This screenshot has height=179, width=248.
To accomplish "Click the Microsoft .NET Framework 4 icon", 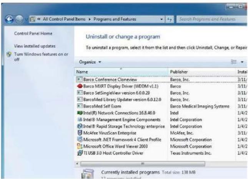I will (x=80, y=140).
